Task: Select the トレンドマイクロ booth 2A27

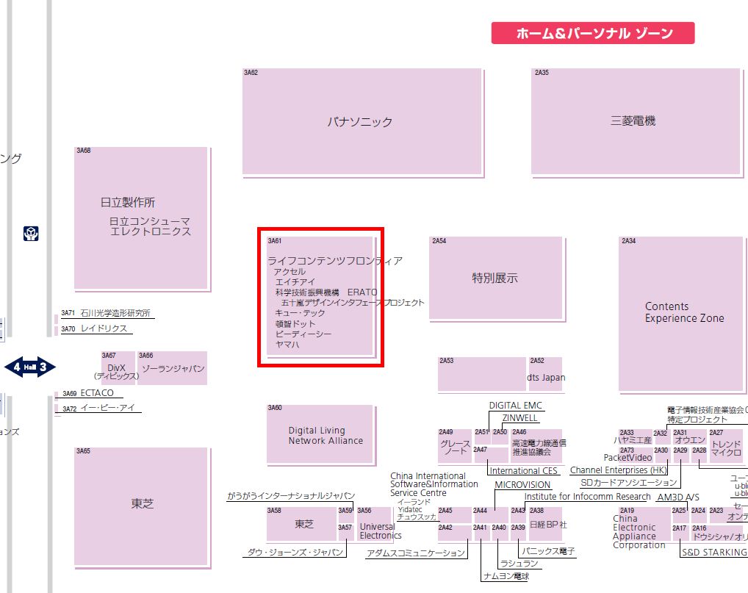Action: pos(725,446)
